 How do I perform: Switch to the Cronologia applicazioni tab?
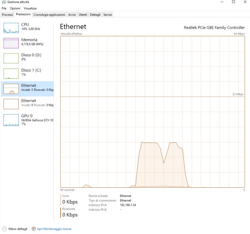[49, 15]
